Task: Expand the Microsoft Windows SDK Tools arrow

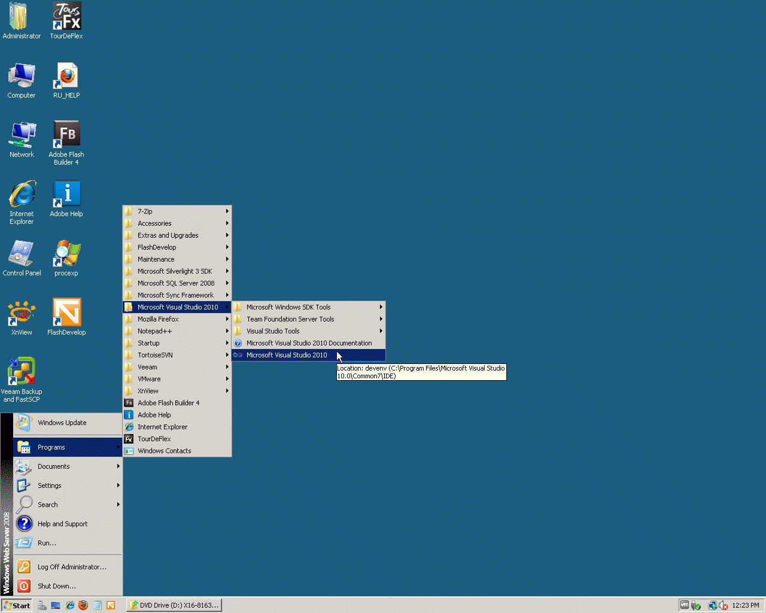Action: click(x=381, y=307)
